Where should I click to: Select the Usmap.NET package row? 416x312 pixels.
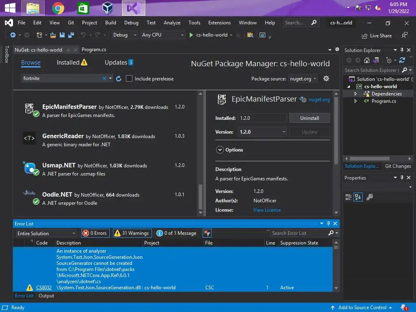coord(105,169)
